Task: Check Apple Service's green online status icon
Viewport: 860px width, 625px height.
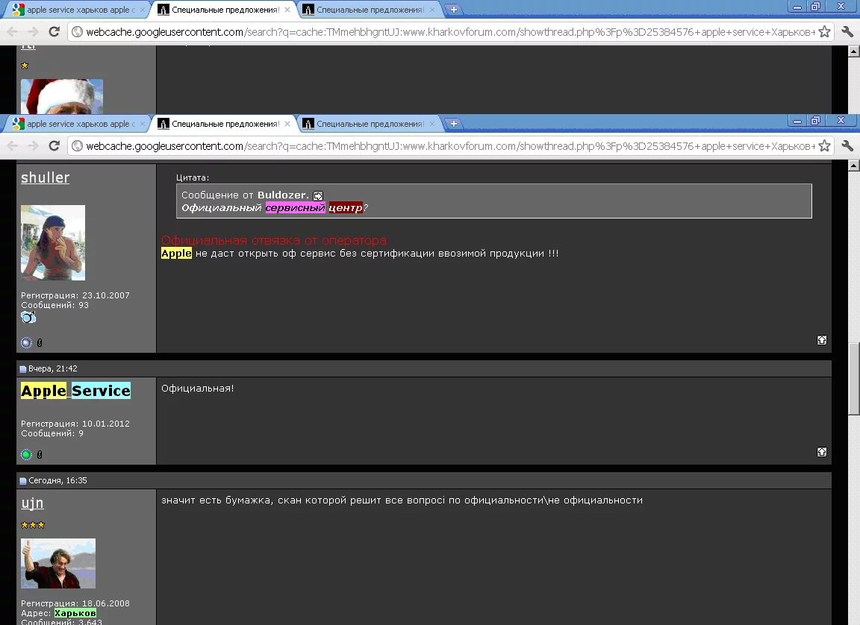Action: (26, 455)
